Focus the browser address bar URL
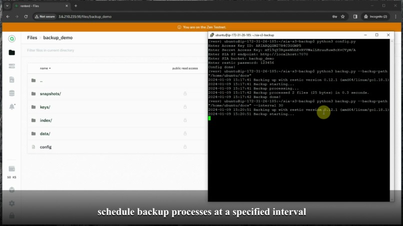Image resolution: width=403 pixels, height=226 pixels. click(x=85, y=16)
